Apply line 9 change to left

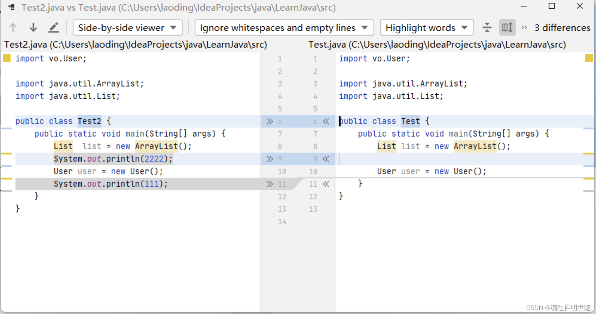[326, 159]
